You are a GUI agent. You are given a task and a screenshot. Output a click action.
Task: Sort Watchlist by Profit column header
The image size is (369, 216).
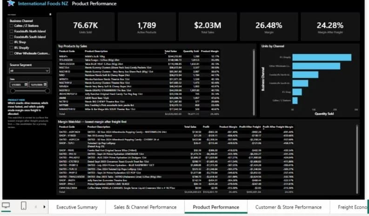[x=206, y=127]
